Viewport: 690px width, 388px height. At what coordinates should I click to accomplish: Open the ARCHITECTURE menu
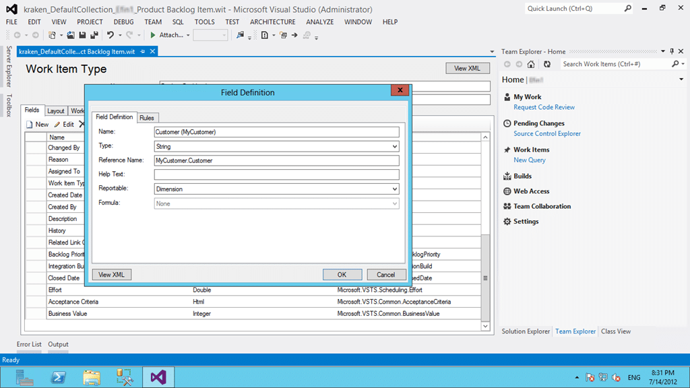[272, 22]
